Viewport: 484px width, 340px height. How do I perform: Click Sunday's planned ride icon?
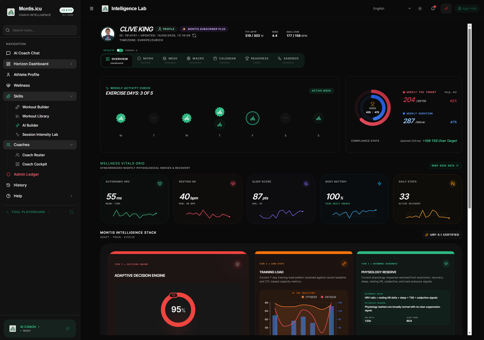click(318, 118)
